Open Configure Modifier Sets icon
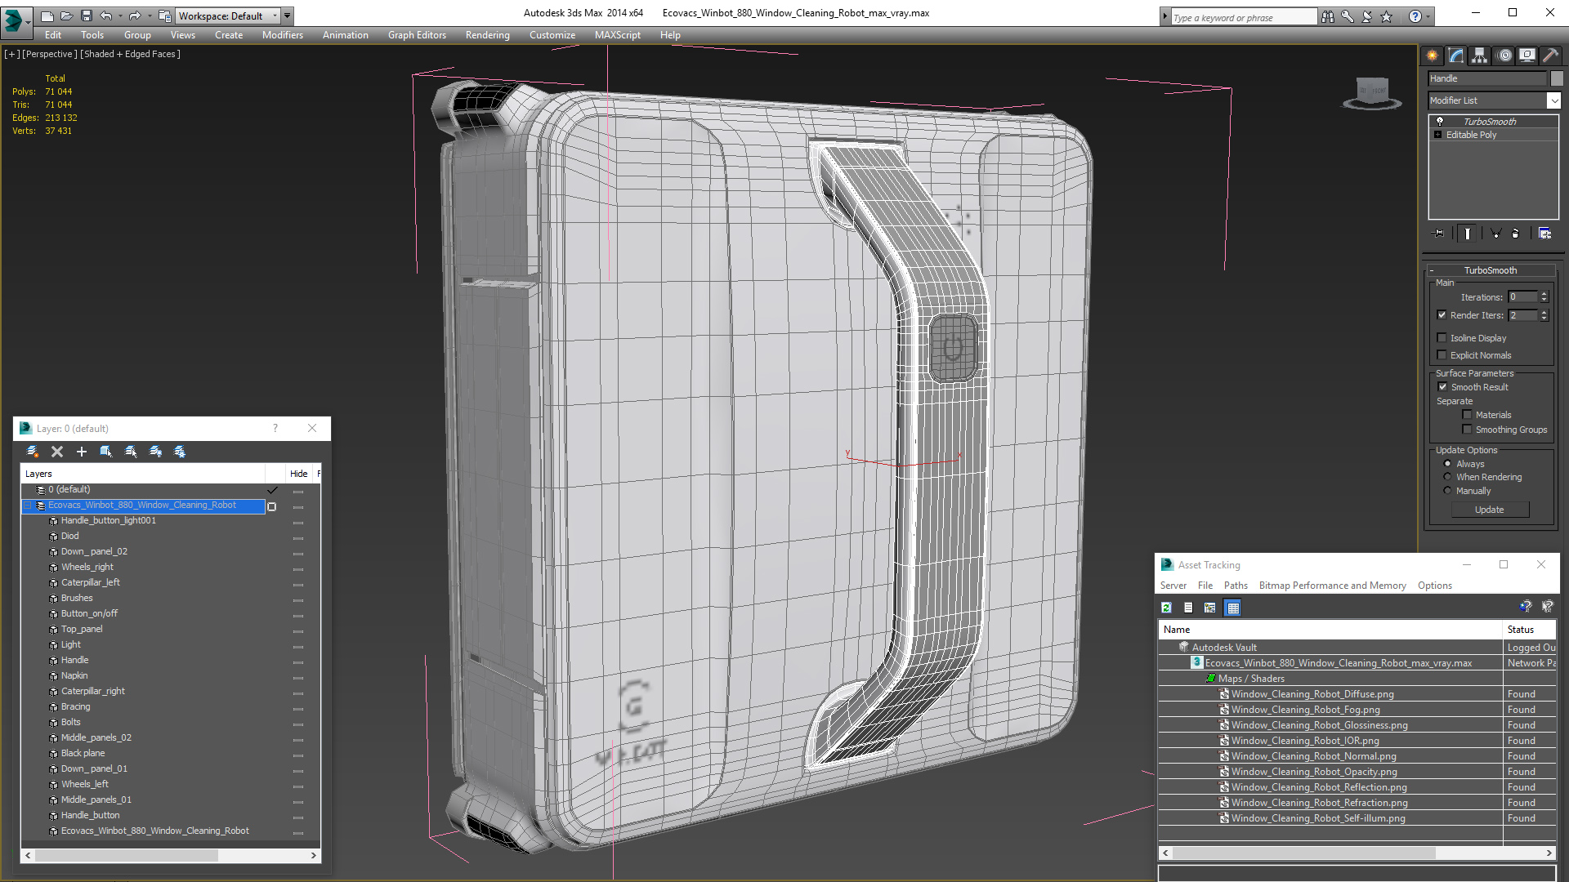 pos(1544,234)
